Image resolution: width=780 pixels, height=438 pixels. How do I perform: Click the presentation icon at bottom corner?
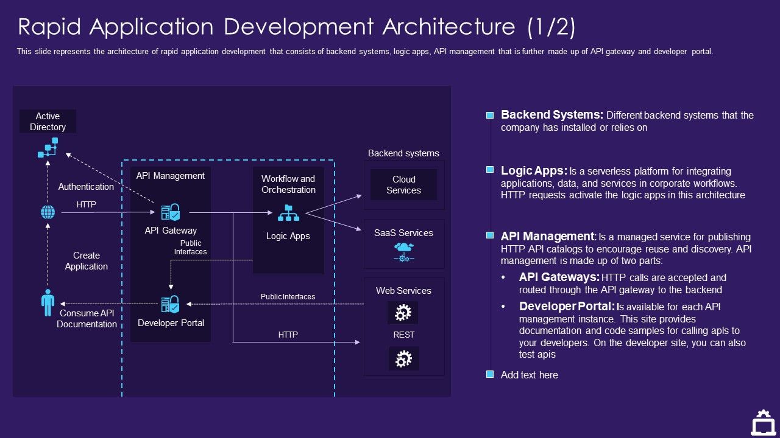763,423
